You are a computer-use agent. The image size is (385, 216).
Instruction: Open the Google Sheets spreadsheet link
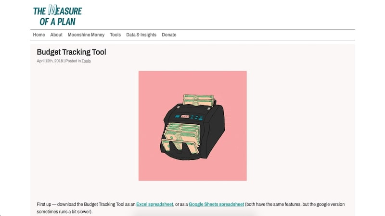click(216, 204)
